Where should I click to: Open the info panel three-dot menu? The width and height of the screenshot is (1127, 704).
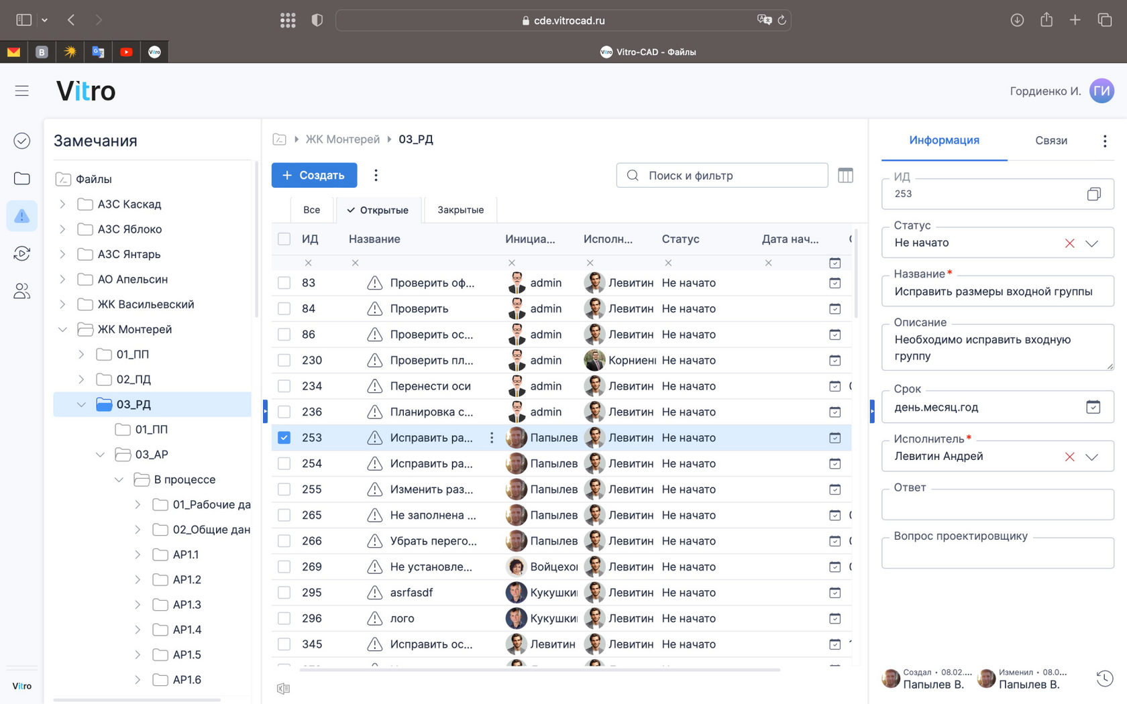tap(1104, 141)
